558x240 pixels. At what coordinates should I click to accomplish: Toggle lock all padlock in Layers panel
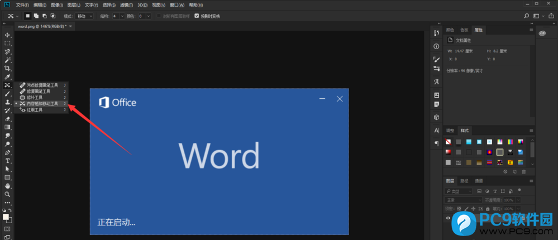pyautogui.click(x=488, y=209)
